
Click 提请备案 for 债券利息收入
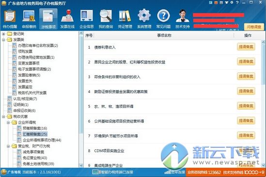(246, 47)
